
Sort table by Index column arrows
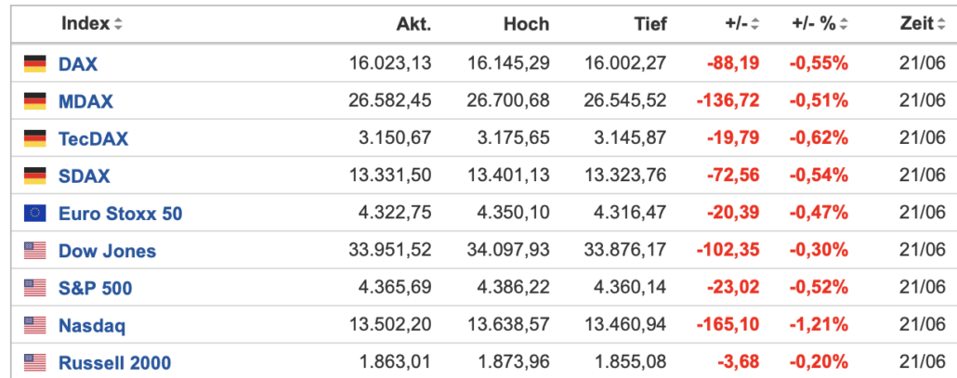118,24
